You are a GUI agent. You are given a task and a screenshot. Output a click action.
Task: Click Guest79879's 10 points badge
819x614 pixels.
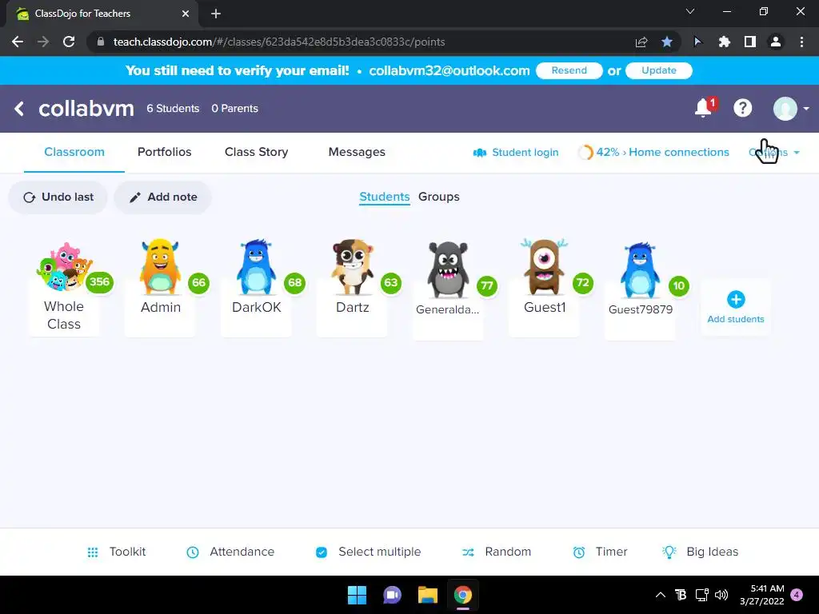pos(679,286)
